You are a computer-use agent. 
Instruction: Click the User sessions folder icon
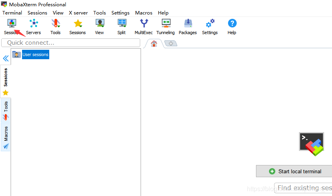[x=16, y=54]
